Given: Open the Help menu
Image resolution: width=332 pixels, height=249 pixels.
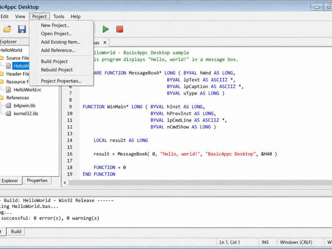Looking at the screenshot, I should pyautogui.click(x=76, y=17).
